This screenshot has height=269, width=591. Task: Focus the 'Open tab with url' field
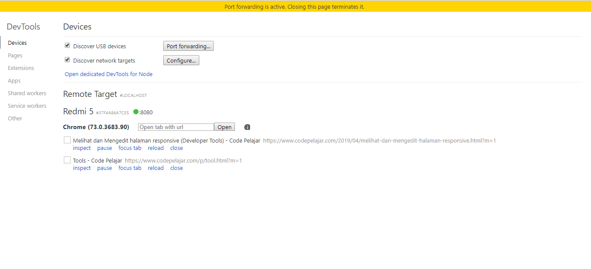point(176,127)
